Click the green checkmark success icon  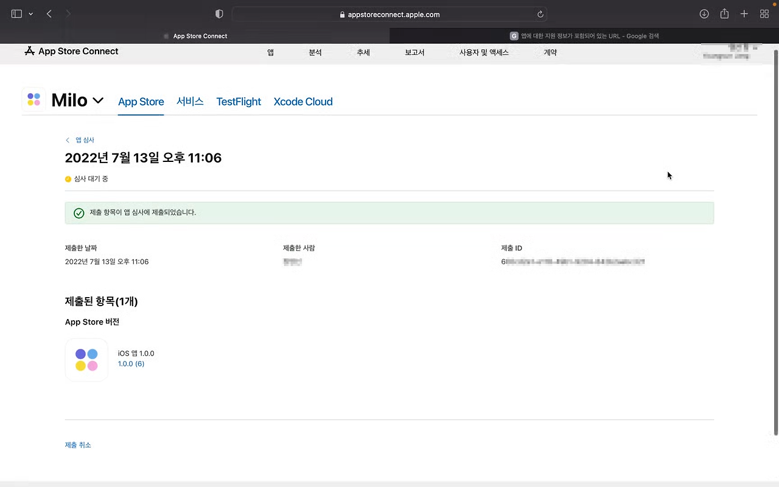[79, 213]
